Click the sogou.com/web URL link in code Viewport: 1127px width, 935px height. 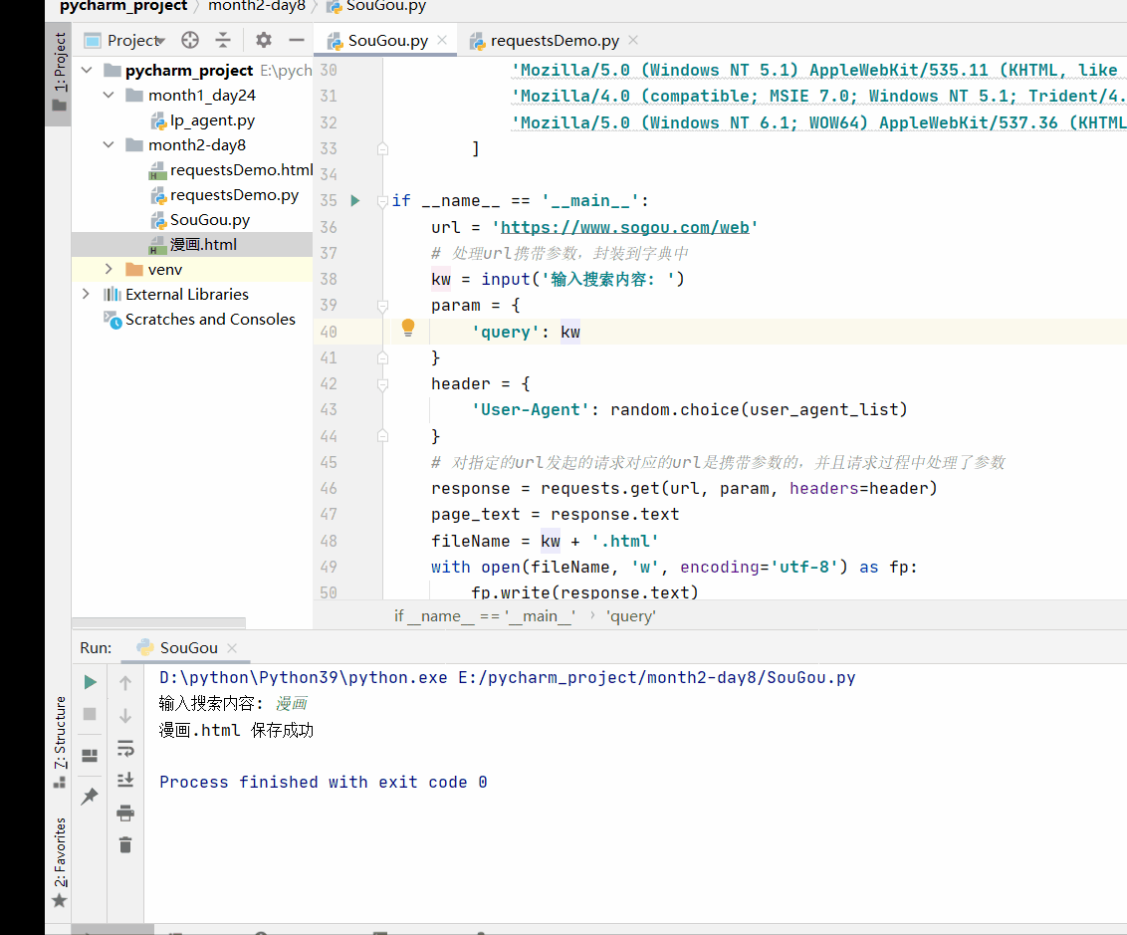click(624, 228)
